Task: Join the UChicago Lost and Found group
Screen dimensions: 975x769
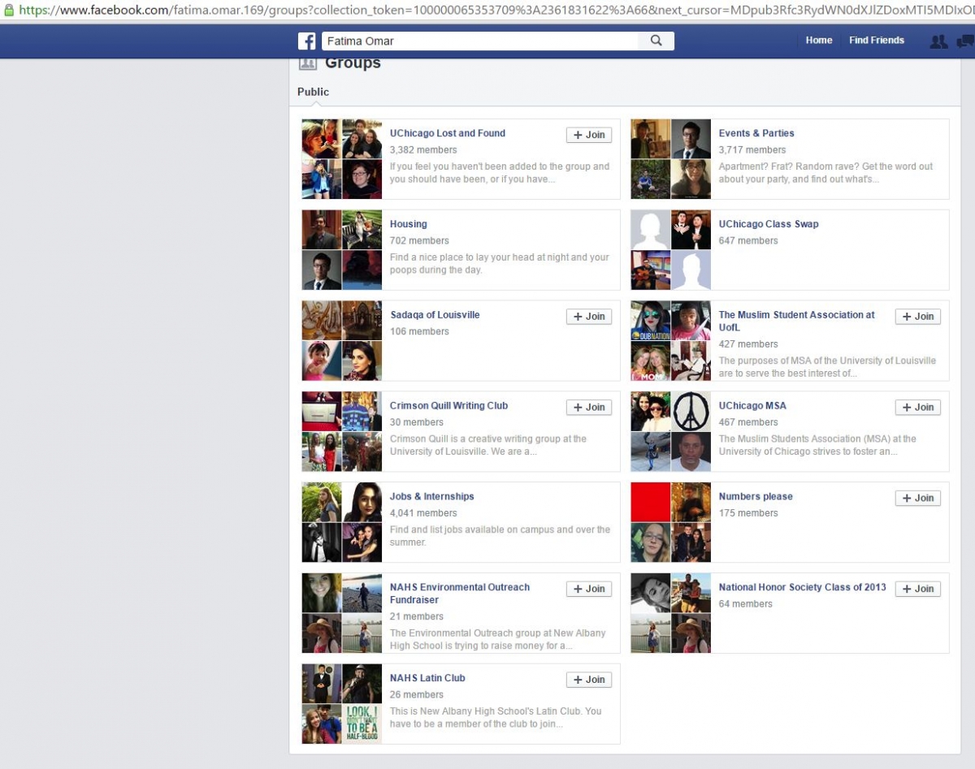Action: [x=589, y=135]
